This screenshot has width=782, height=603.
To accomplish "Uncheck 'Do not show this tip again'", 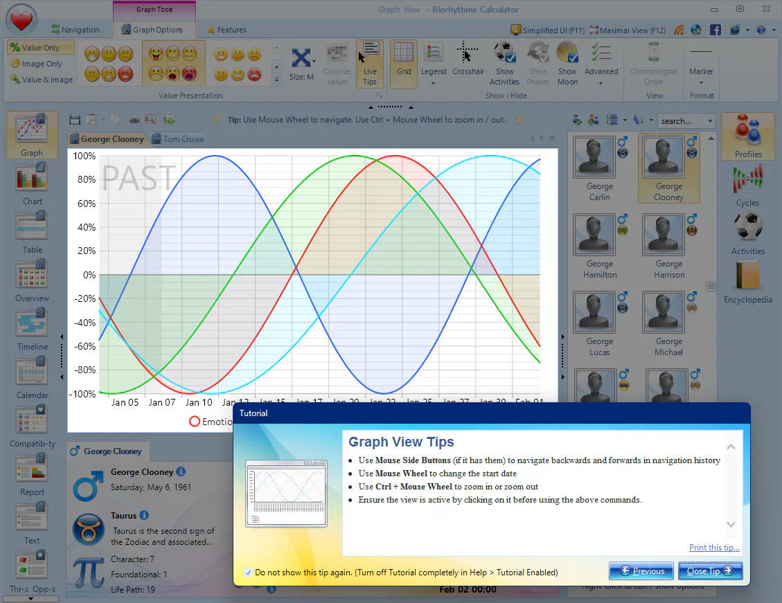I will coord(249,573).
